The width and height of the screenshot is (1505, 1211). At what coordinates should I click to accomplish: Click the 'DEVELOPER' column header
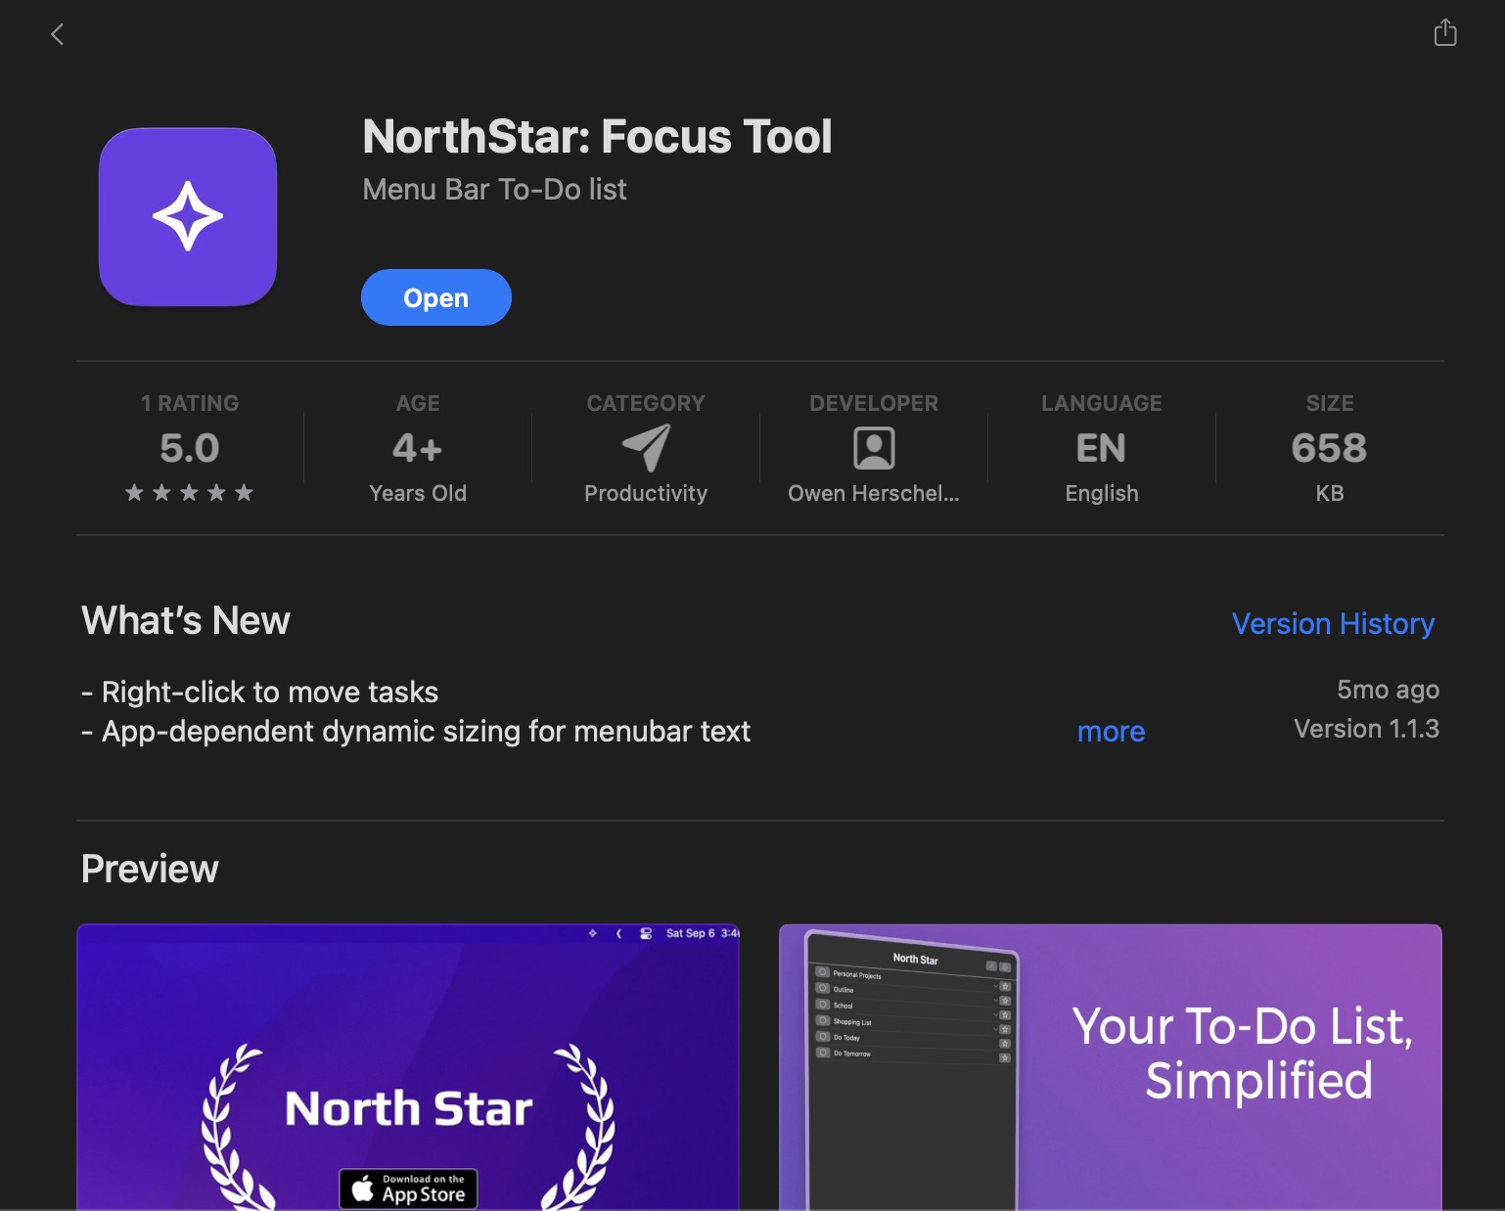point(874,403)
